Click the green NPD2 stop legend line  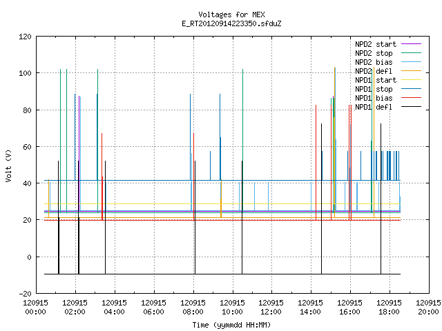coord(411,53)
